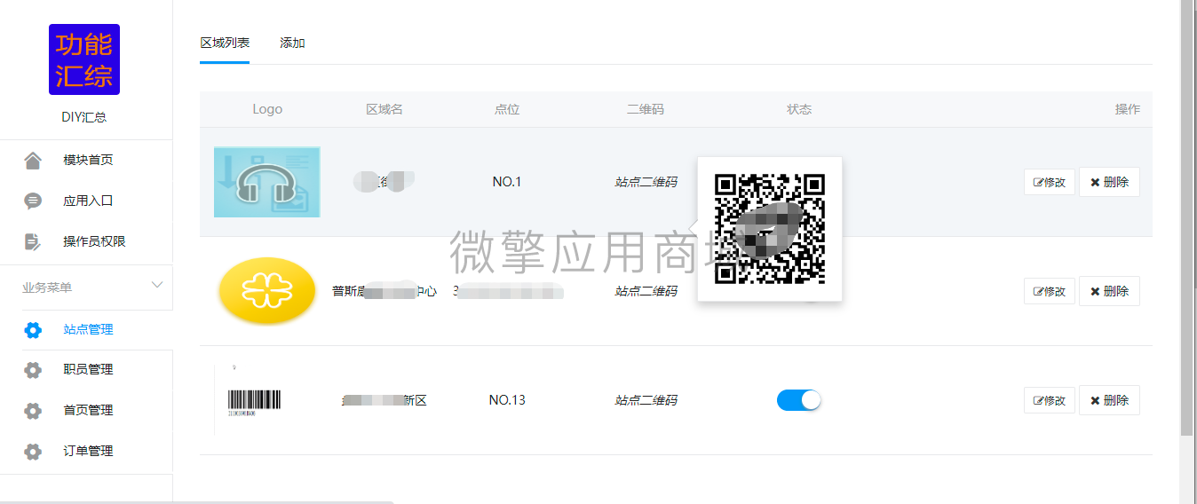Click the DIY汇总 label

click(x=84, y=117)
